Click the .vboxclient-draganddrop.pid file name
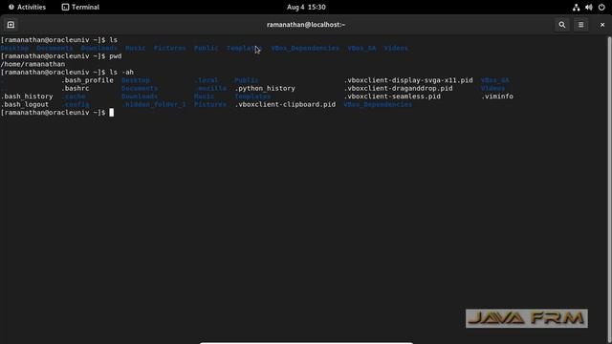This screenshot has height=344, width=612. pos(398,89)
